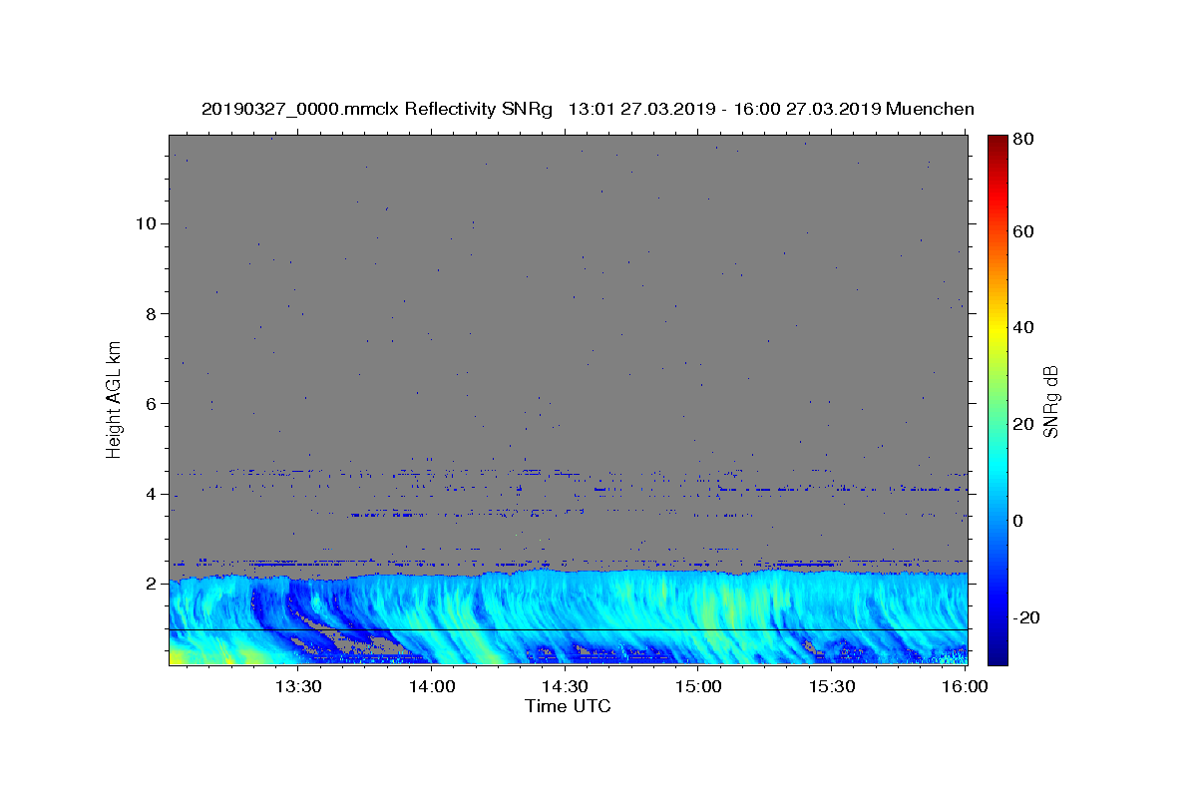
Task: Click the 14:00 time tick label
Action: coord(432,686)
